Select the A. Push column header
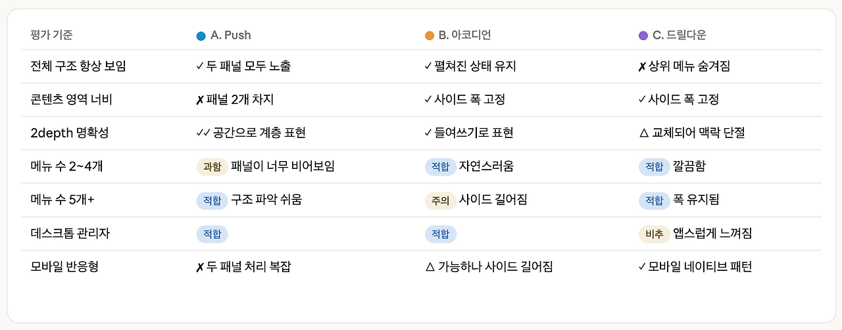The width and height of the screenshot is (842, 330). click(224, 35)
